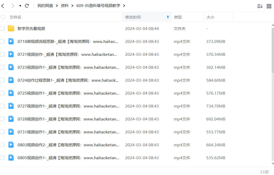Open the navigation history dropdown triangle

20,6
